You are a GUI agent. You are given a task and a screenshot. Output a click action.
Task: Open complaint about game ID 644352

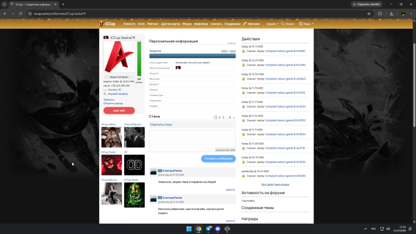[285, 65]
